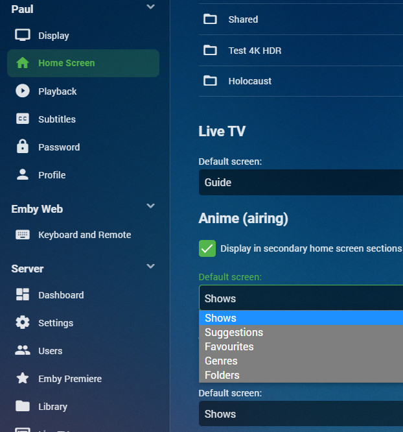403x432 pixels.
Task: Click the Anime (airing) default screen combo box
Action: 301,298
